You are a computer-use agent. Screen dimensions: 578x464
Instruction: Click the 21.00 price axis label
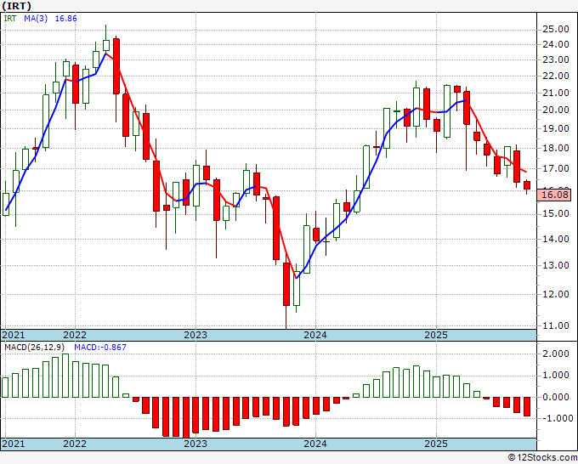click(556, 93)
